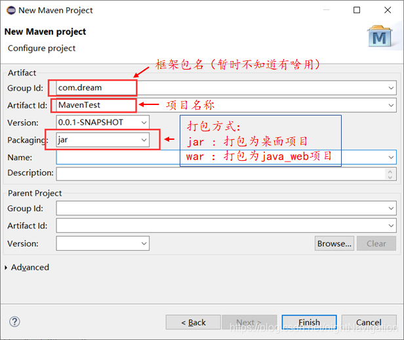Click the Eclipse icon in the title bar
Image resolution: width=404 pixels, height=340 pixels.
[x=11, y=11]
